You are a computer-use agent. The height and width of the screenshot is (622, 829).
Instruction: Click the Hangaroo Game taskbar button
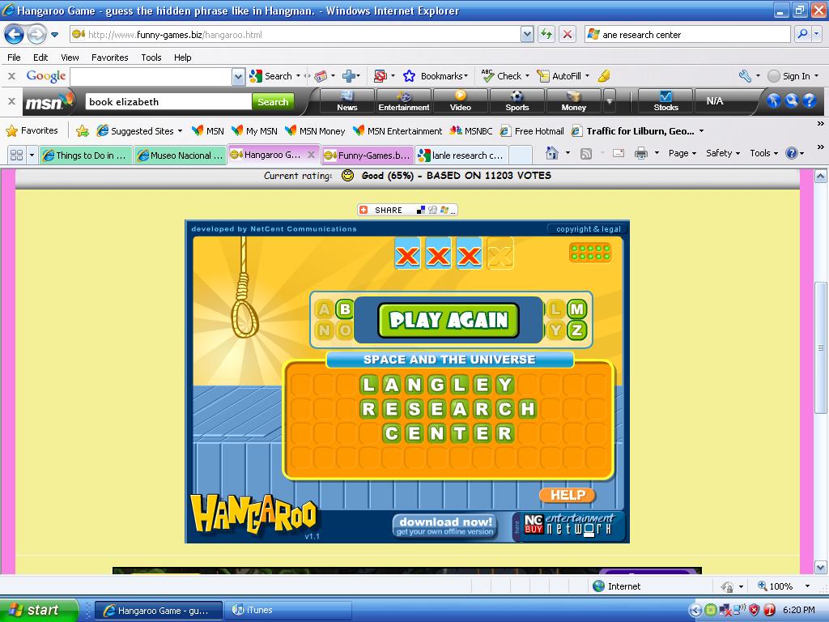159,610
